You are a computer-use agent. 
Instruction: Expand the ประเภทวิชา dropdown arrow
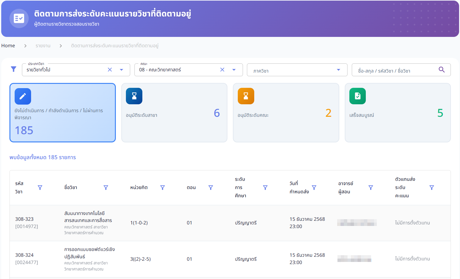pyautogui.click(x=121, y=70)
